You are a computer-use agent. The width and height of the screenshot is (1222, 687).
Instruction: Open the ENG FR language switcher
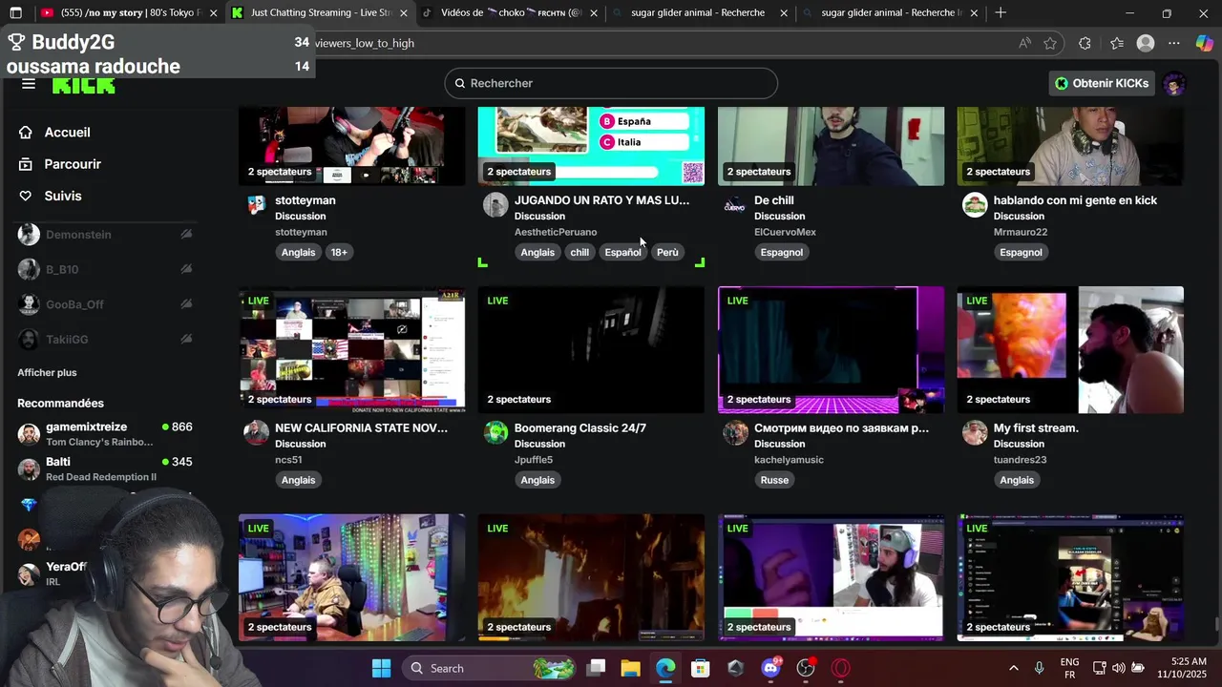(1069, 668)
